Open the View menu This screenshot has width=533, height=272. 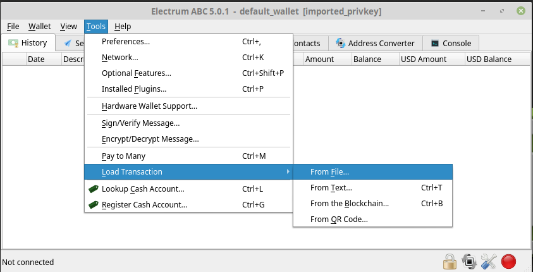point(69,26)
